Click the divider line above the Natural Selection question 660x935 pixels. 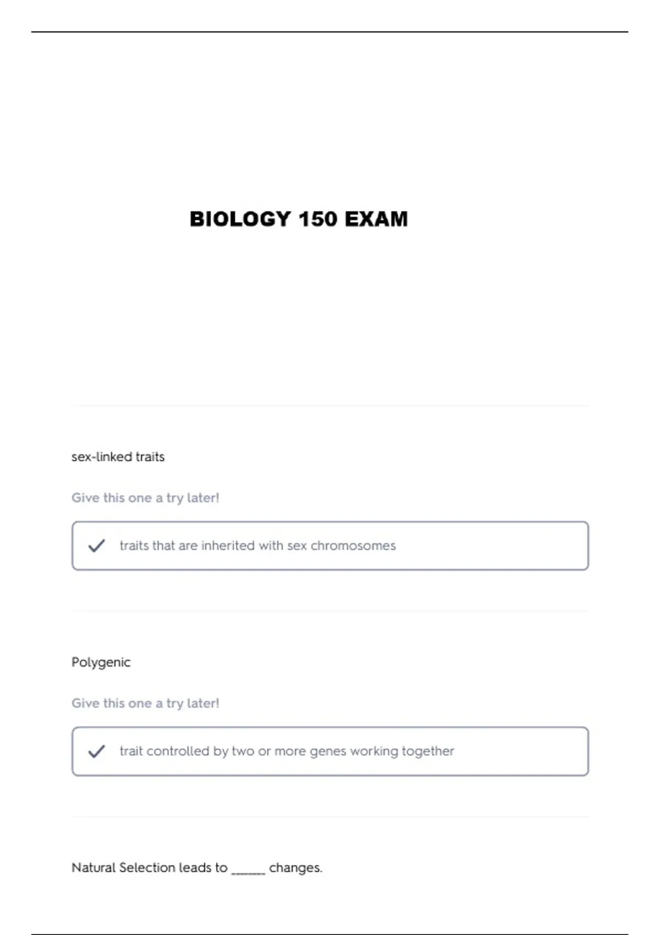click(330, 817)
